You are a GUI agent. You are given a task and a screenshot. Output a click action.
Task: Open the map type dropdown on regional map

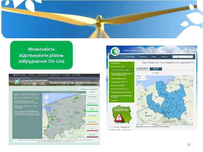[x=82, y=94]
